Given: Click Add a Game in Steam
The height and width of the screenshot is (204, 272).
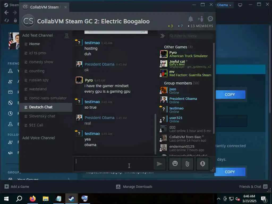Looking at the screenshot, I should coord(17,187).
